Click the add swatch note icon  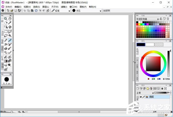[164, 19]
